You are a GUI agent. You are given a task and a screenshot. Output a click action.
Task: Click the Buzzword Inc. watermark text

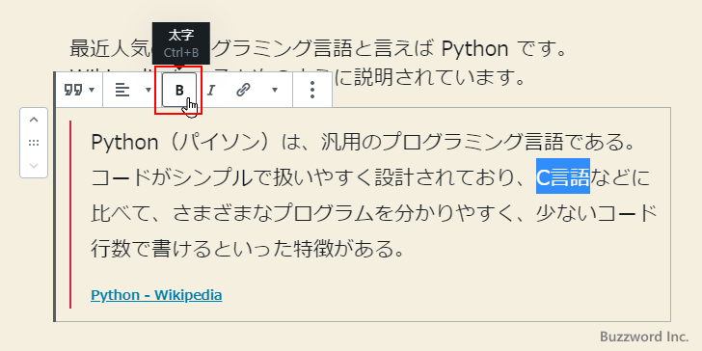point(644,337)
